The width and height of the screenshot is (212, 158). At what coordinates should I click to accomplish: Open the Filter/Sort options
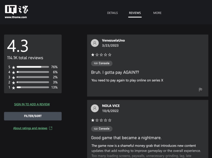click(x=33, y=116)
